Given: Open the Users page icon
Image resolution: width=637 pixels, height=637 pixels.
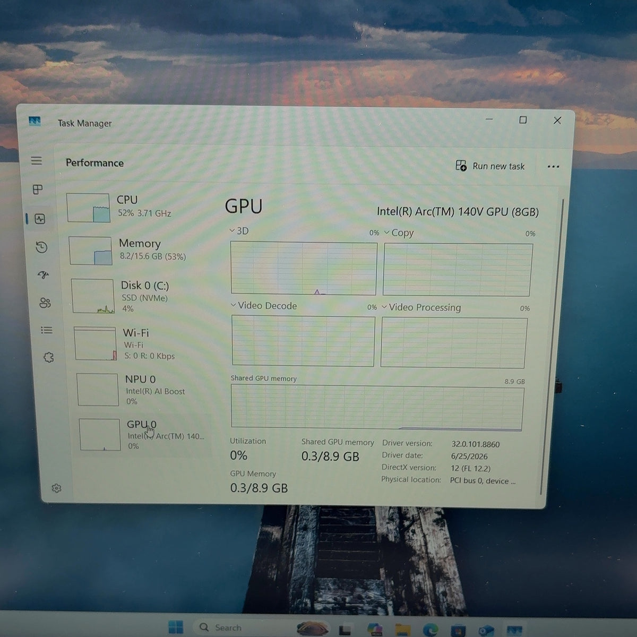Looking at the screenshot, I should point(45,303).
